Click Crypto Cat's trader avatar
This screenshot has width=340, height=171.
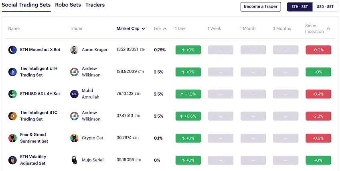pos(74,138)
